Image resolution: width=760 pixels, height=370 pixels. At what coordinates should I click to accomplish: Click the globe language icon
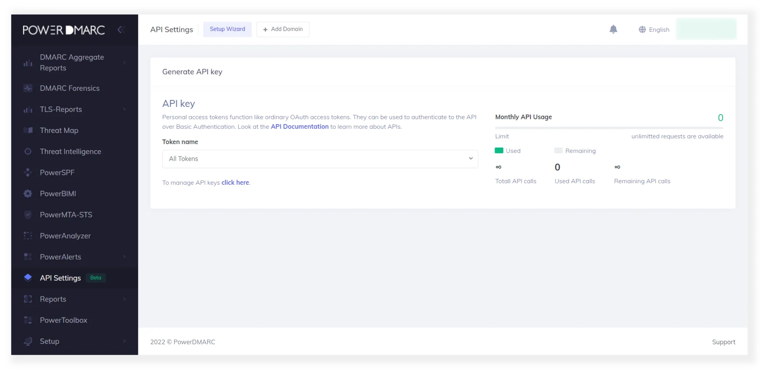(x=642, y=30)
